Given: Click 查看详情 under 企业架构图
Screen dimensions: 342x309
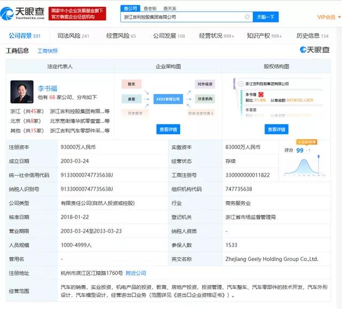Looking at the screenshot, I should pyautogui.click(x=168, y=129).
